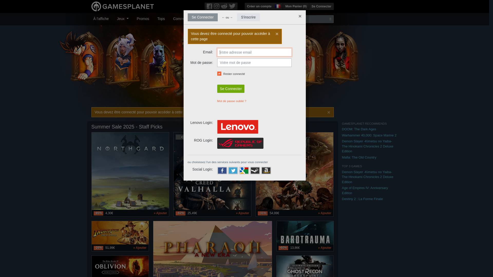Switch to the Se Connecter tab in dialog

point(203,17)
